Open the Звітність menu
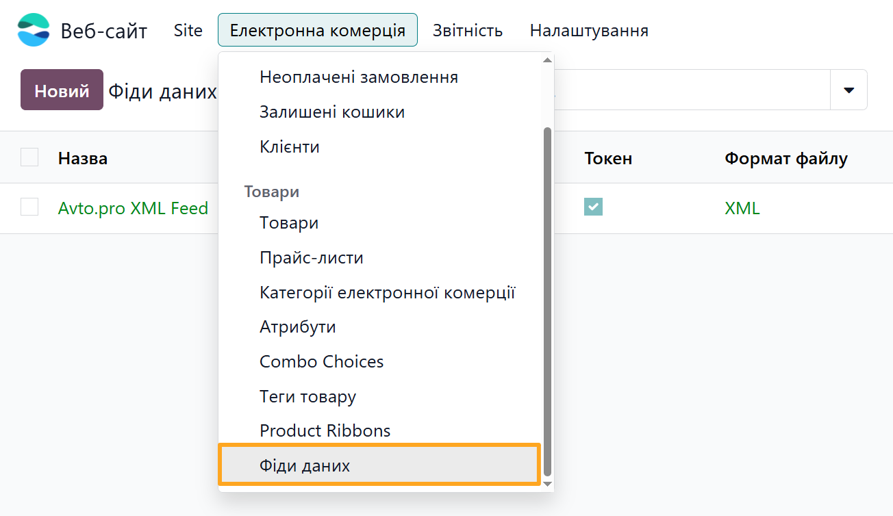 pos(467,29)
